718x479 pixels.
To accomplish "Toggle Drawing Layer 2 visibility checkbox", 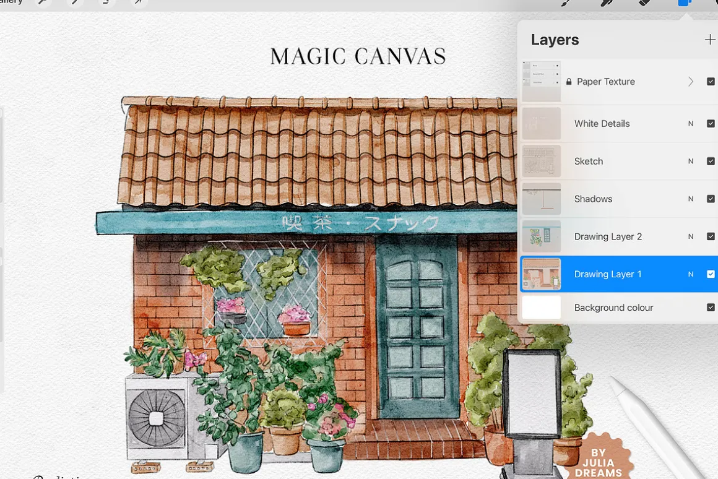I will (711, 236).
